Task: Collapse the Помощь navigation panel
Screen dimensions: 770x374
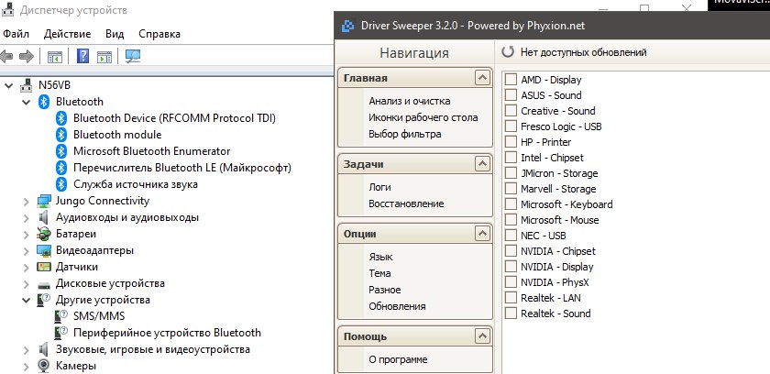Action: [483, 336]
